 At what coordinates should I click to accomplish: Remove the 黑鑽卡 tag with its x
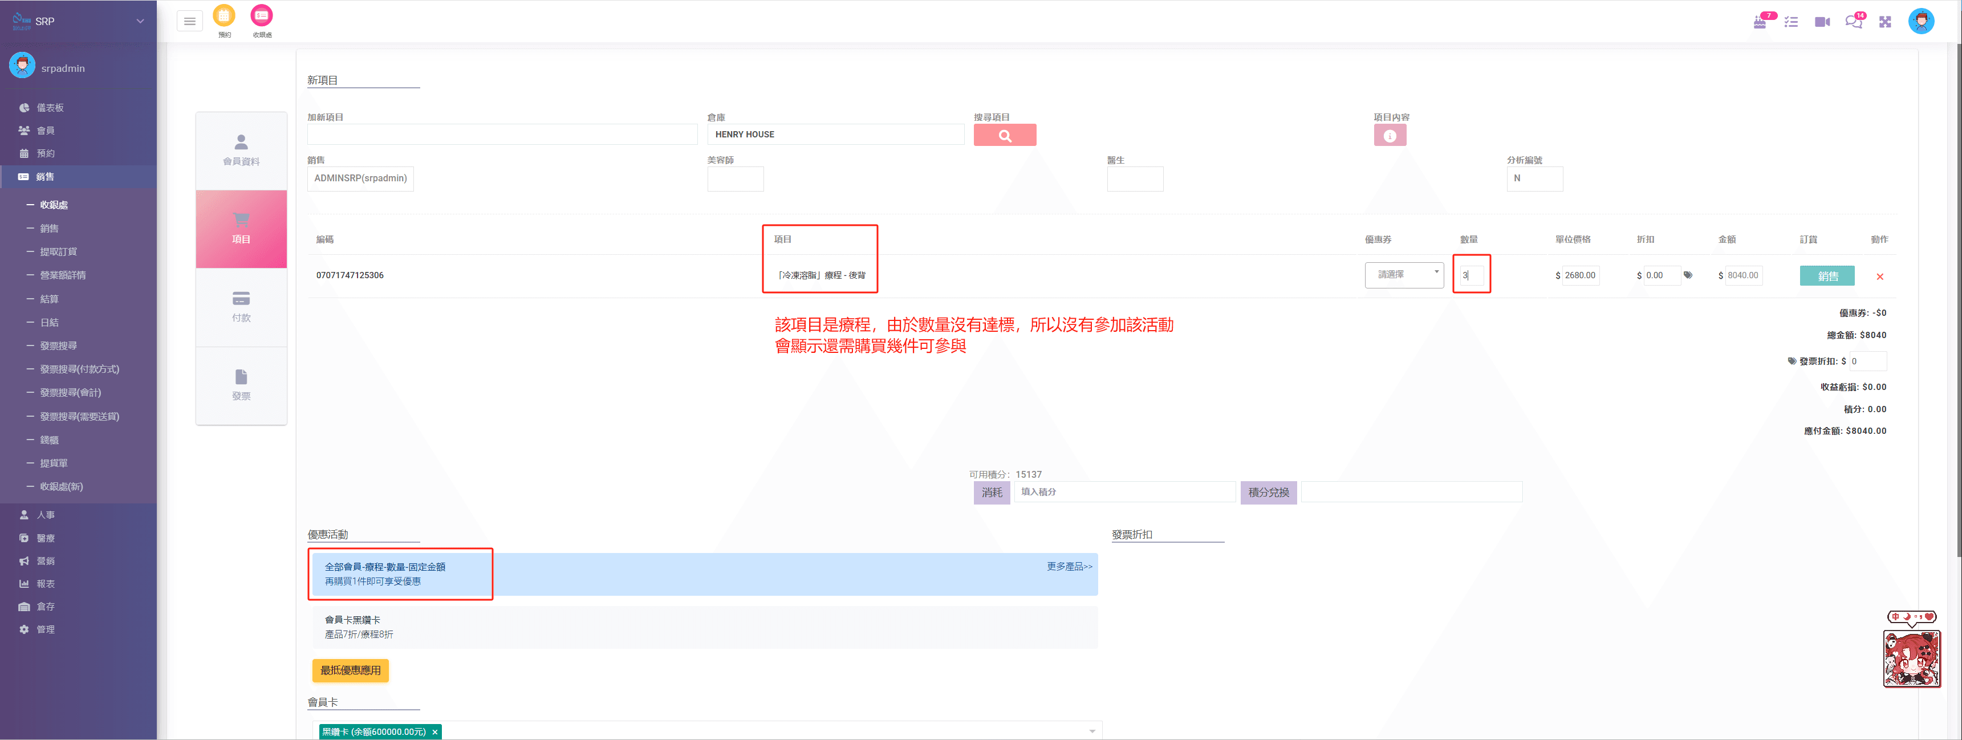coord(435,731)
